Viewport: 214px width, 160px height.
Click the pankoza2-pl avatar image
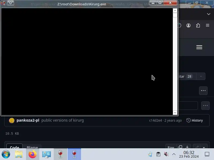pyautogui.click(x=12, y=121)
